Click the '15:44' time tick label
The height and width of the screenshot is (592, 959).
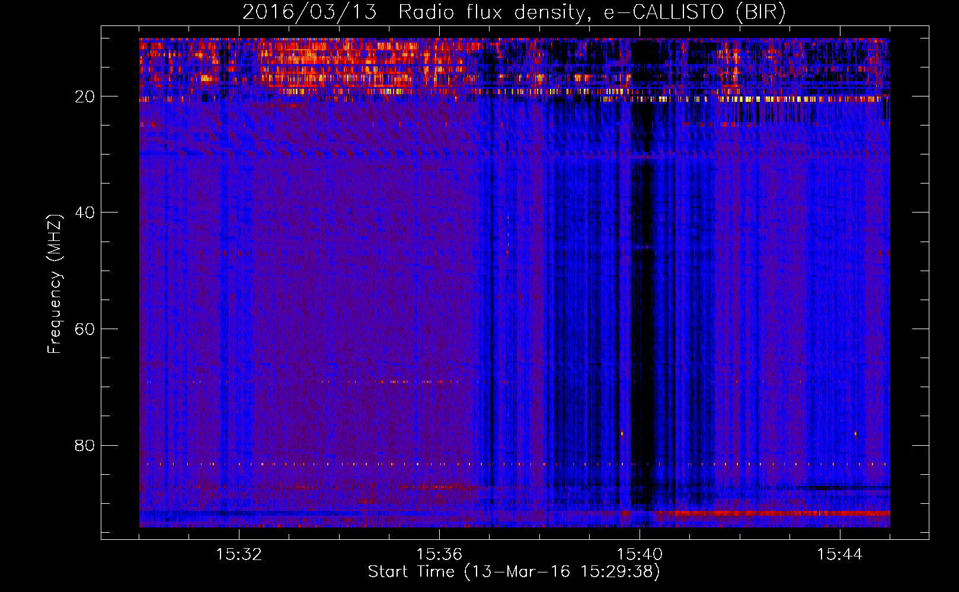click(x=840, y=555)
